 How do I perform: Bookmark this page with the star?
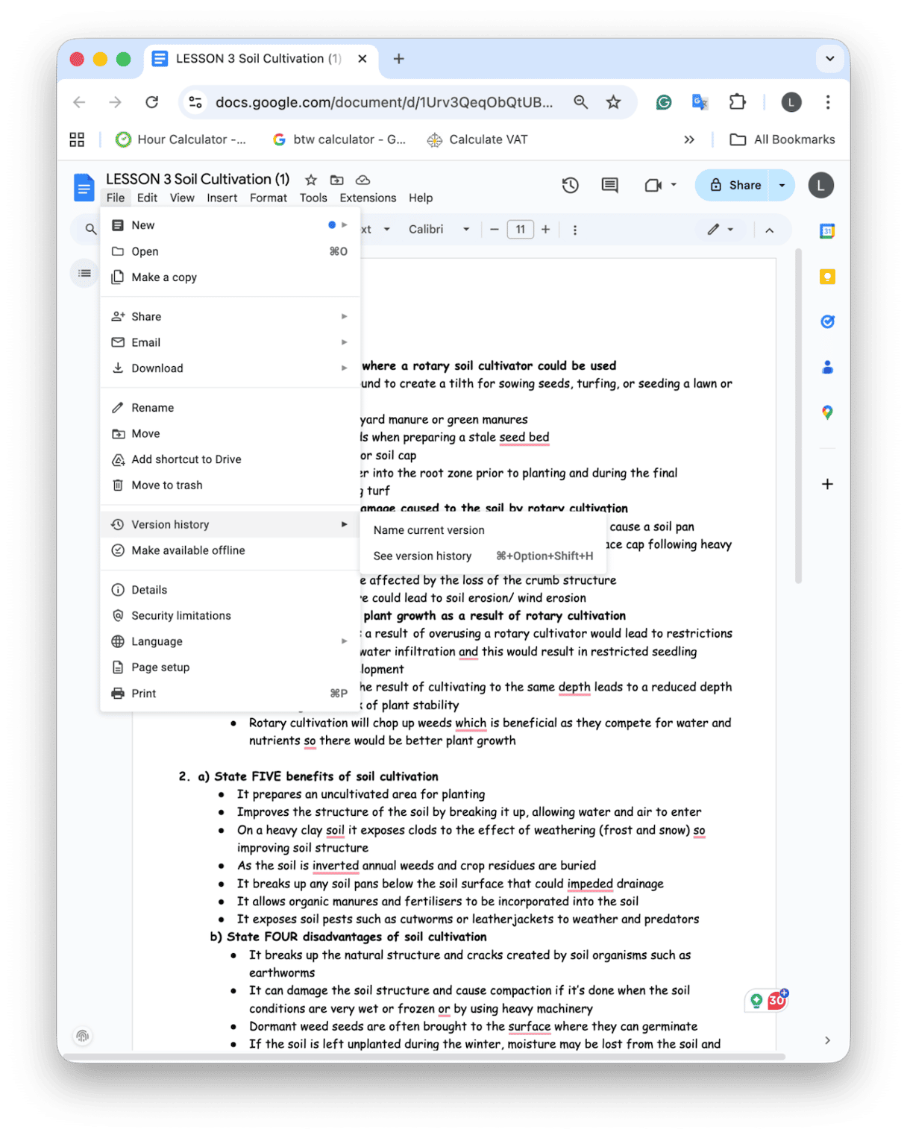pos(613,102)
